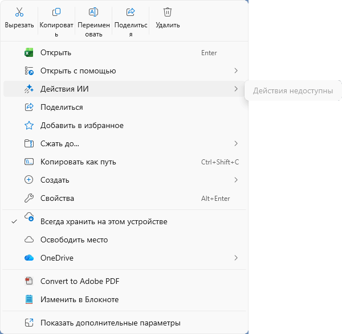Choose Добавить в избранное
This screenshot has width=342, height=334.
click(x=124, y=125)
